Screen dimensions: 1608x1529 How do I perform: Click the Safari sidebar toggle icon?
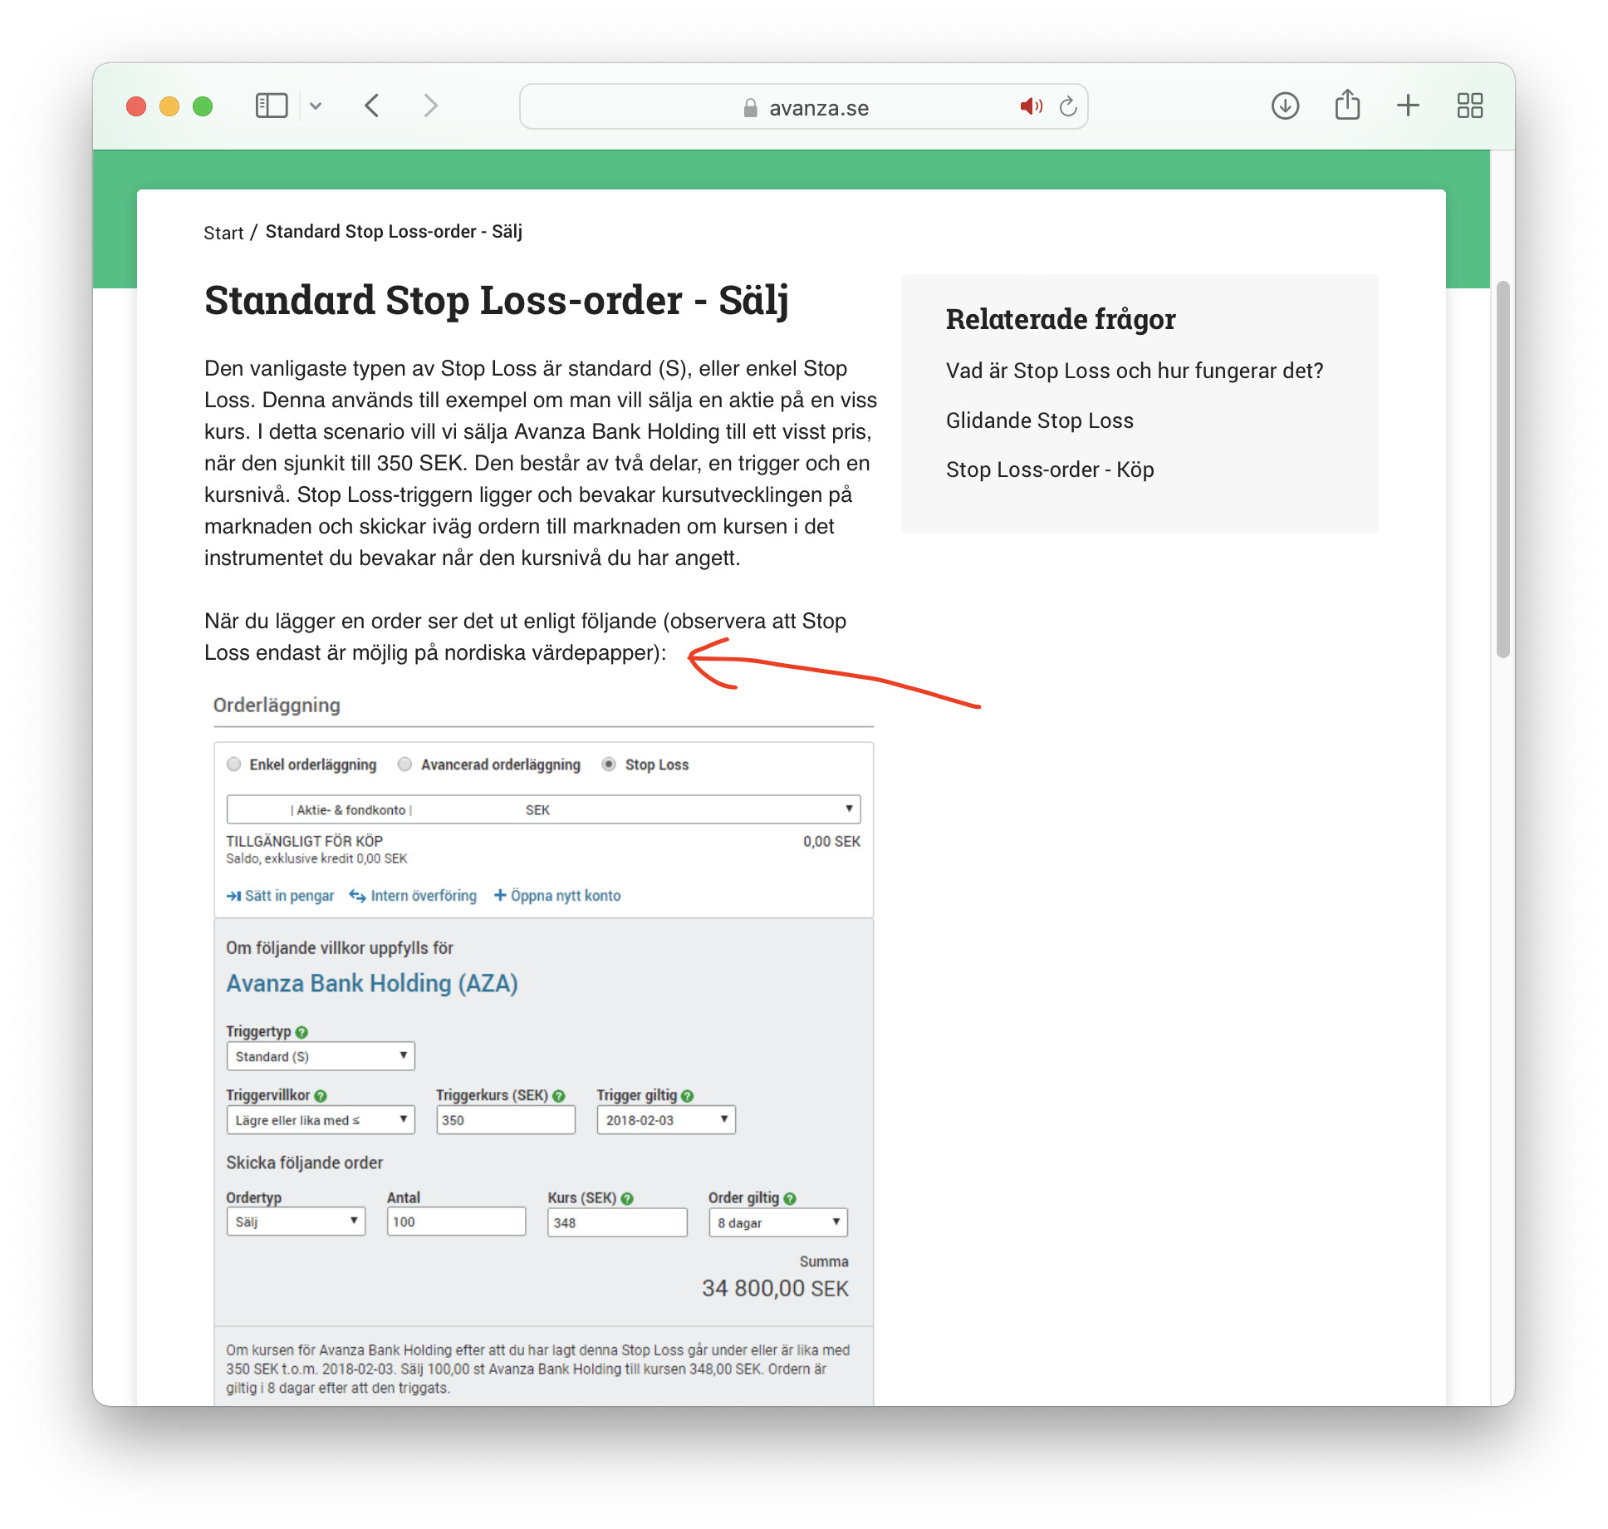(271, 106)
